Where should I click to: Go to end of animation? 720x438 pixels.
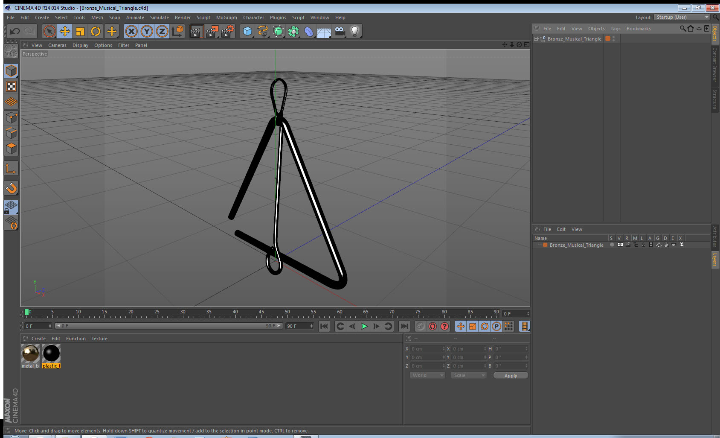(404, 326)
